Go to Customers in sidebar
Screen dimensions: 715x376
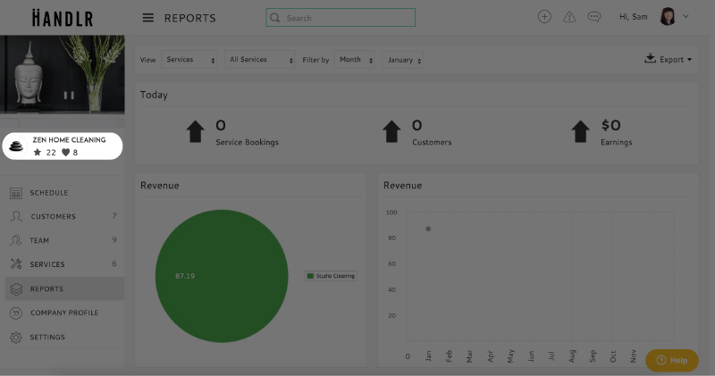53,217
